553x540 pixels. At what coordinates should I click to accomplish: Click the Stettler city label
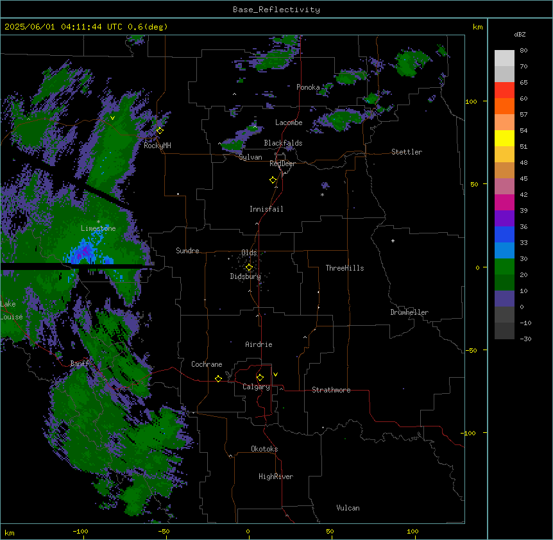(x=407, y=152)
